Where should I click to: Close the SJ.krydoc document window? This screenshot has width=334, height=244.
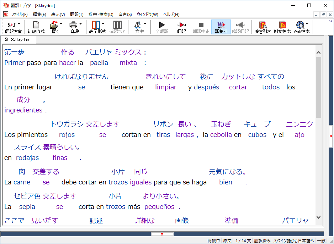click(x=330, y=15)
